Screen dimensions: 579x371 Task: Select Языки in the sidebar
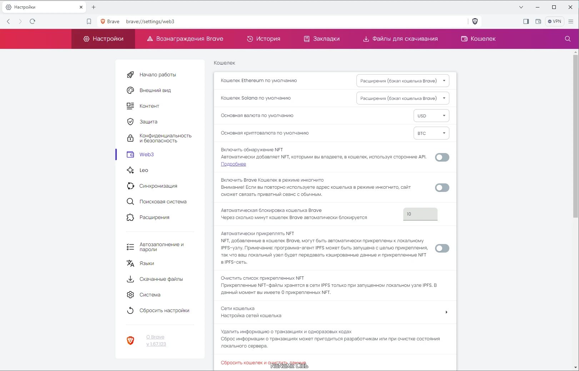point(147,263)
